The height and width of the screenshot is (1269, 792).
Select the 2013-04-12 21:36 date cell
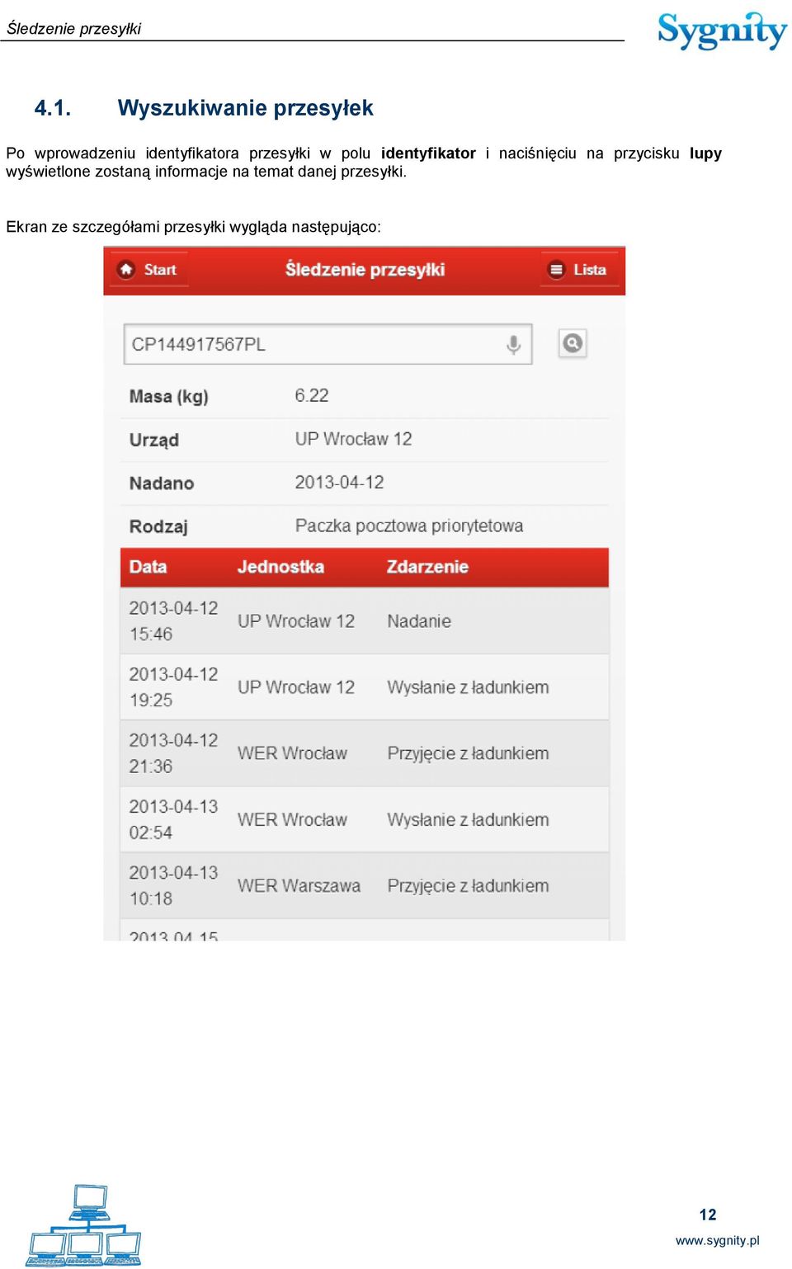pos(173,753)
